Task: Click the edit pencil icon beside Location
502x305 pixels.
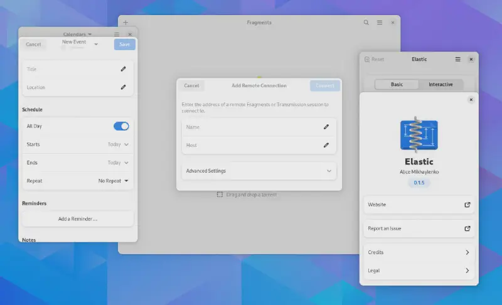Action: point(124,87)
